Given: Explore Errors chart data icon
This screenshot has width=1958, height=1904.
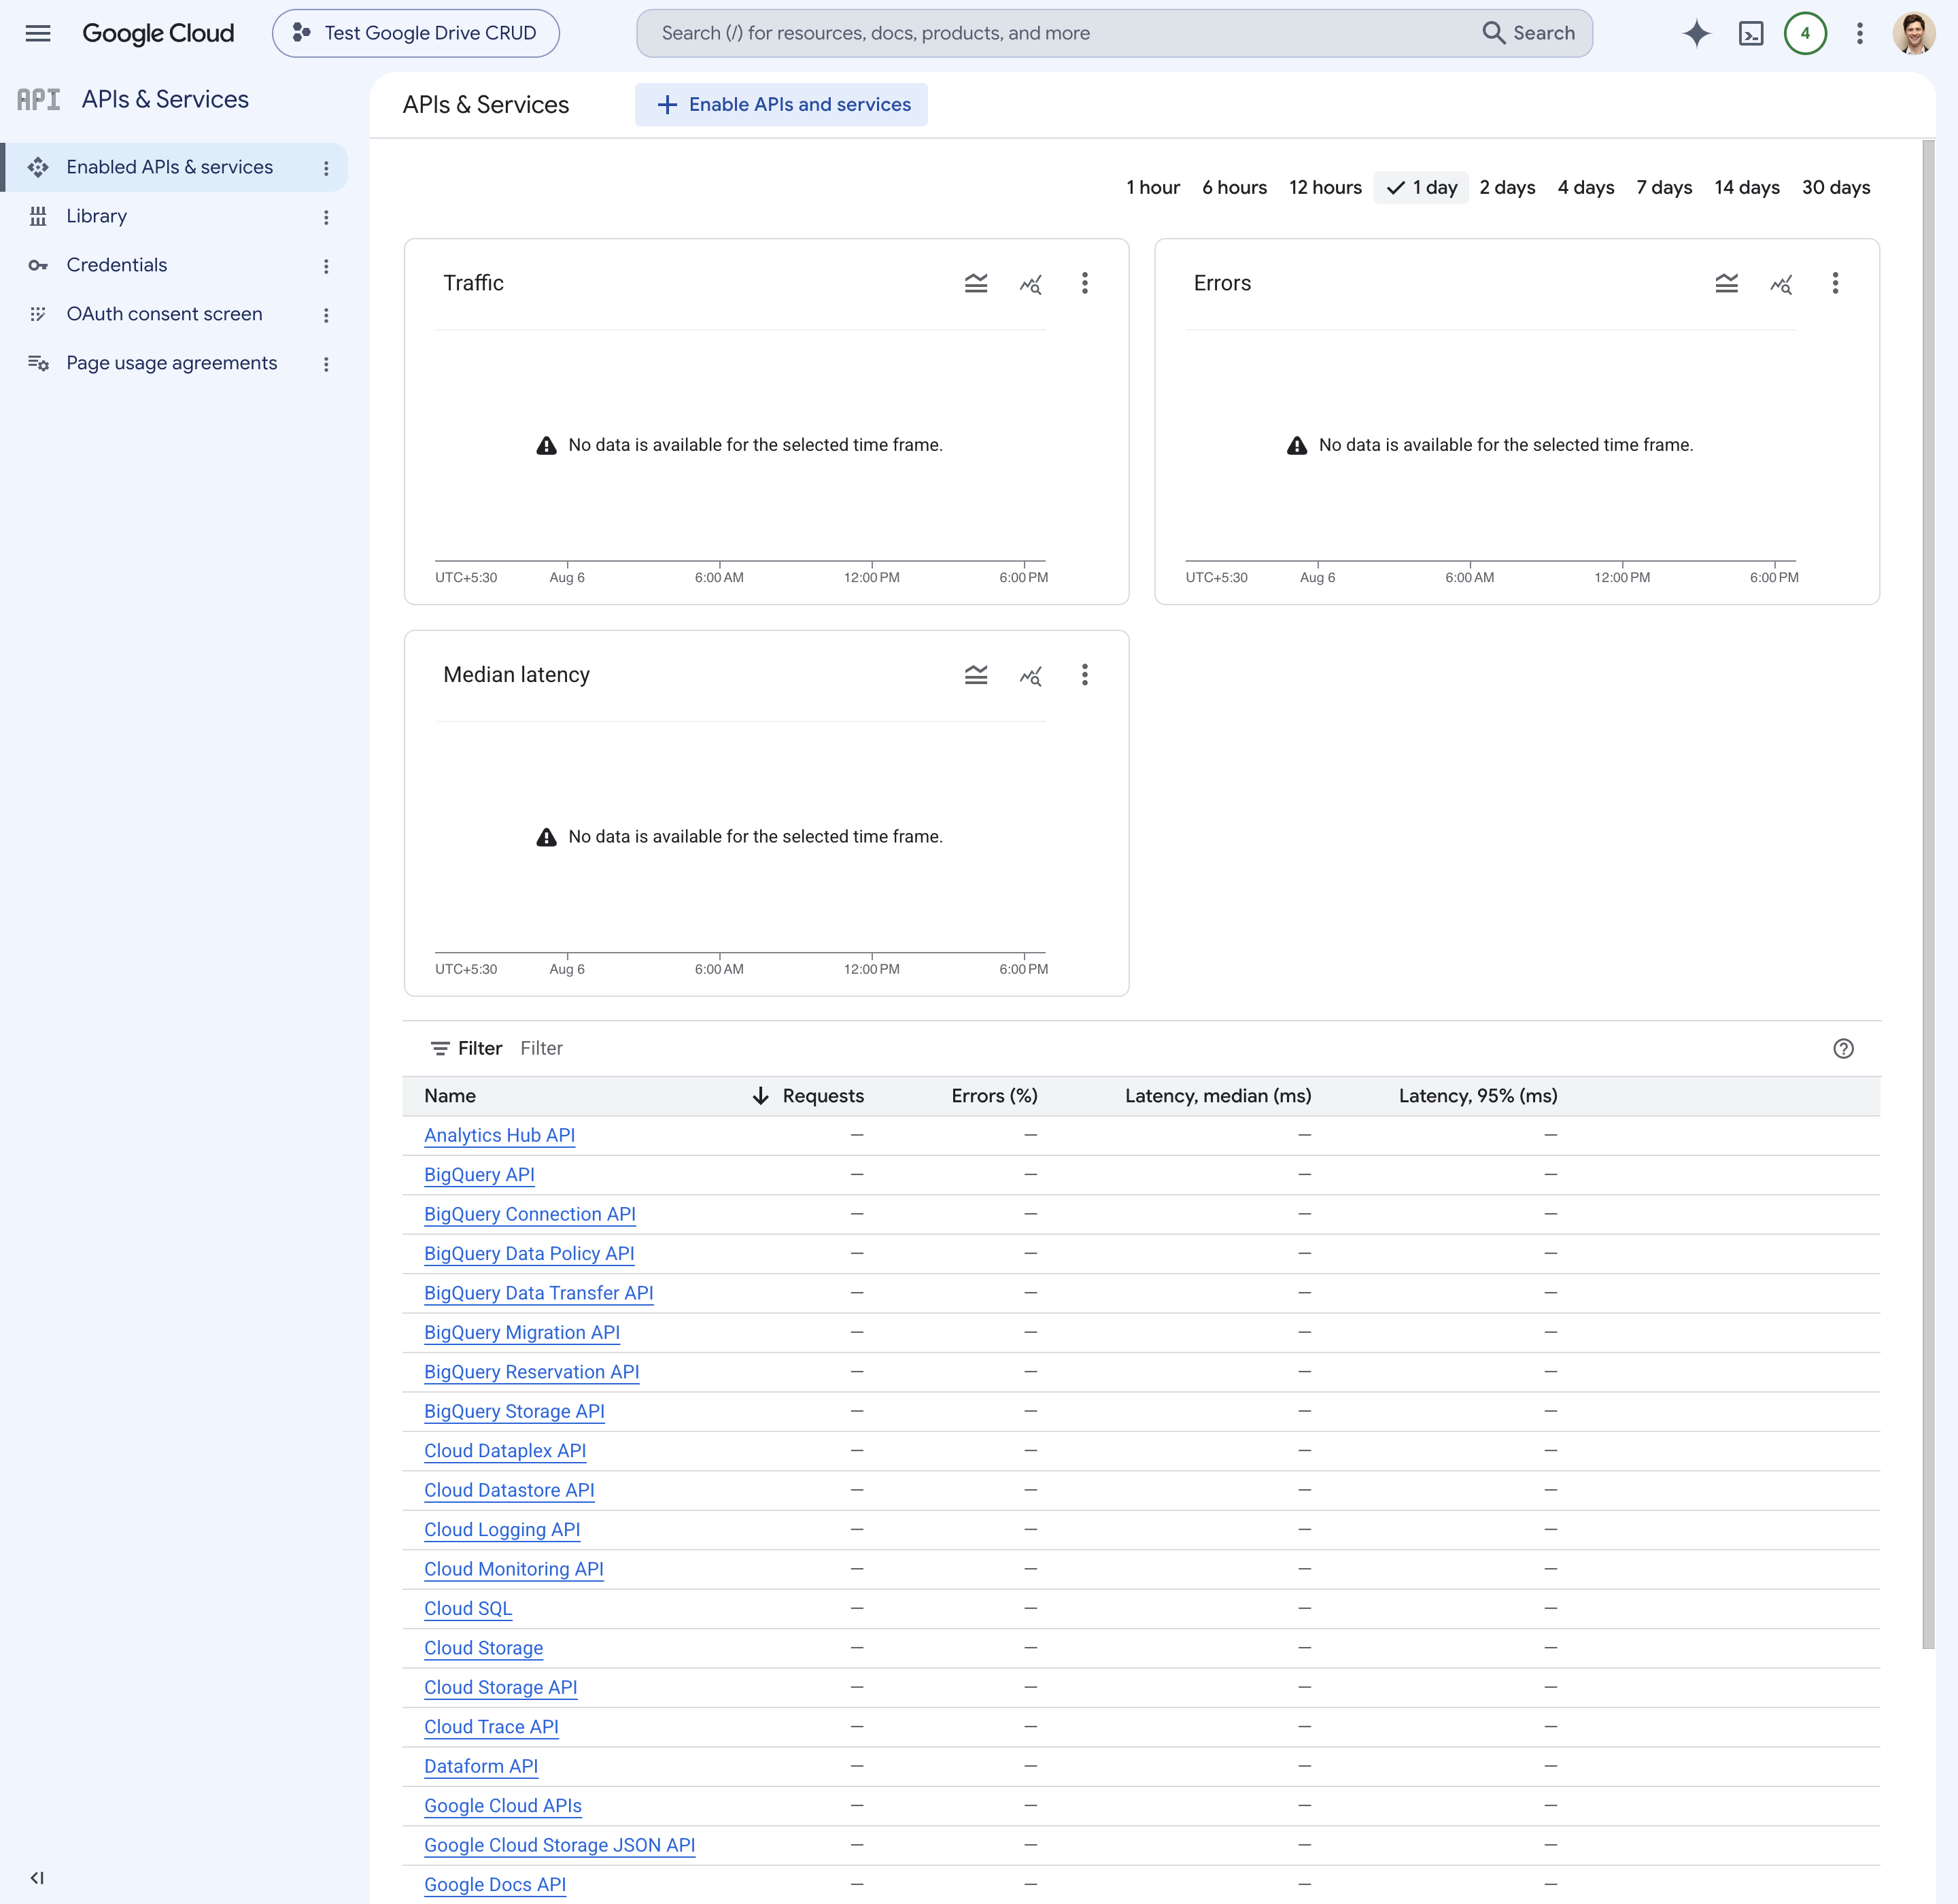Looking at the screenshot, I should tap(1781, 284).
